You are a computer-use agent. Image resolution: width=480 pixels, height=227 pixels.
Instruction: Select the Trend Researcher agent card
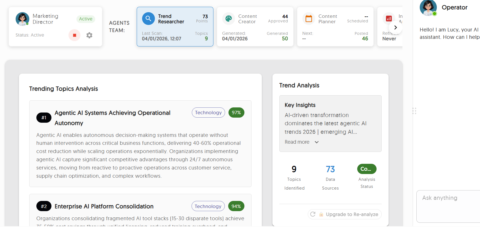[x=175, y=27]
